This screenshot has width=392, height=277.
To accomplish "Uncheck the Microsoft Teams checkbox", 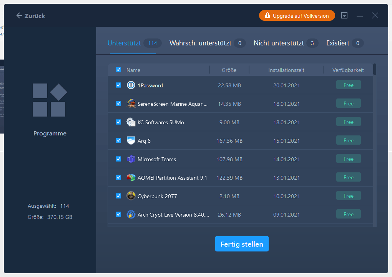I will [x=118, y=159].
